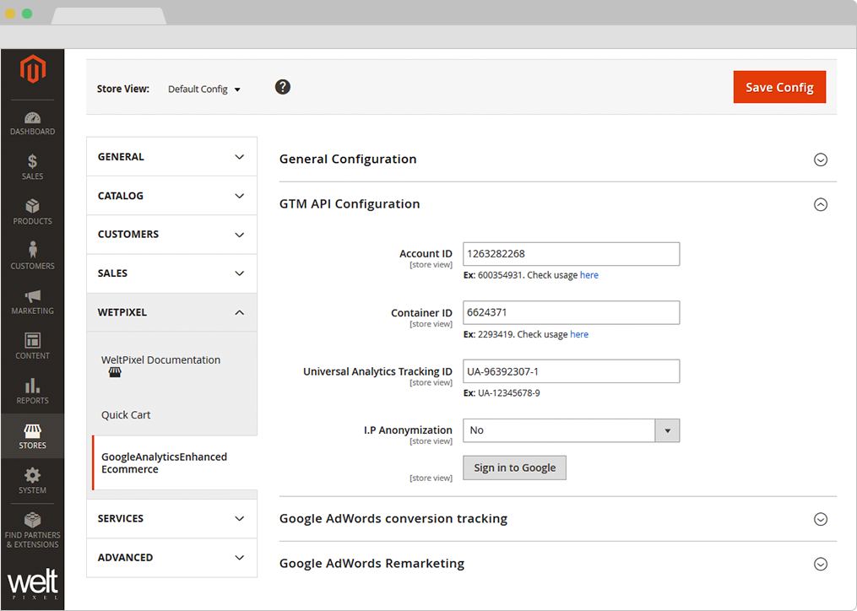
Task: Click the 'I.P Anonymization' field label
Action: pyautogui.click(x=408, y=430)
